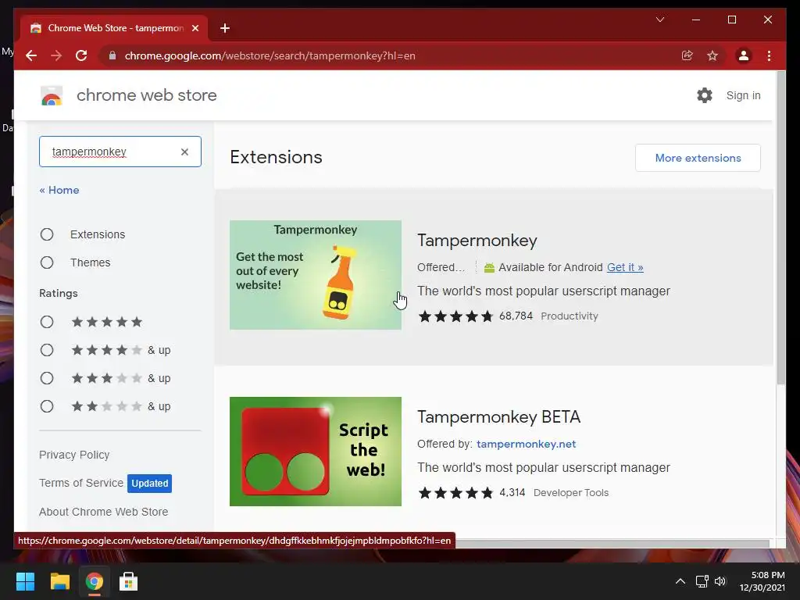800x600 pixels.
Task: Filter results to Themes only
Action: click(47, 262)
